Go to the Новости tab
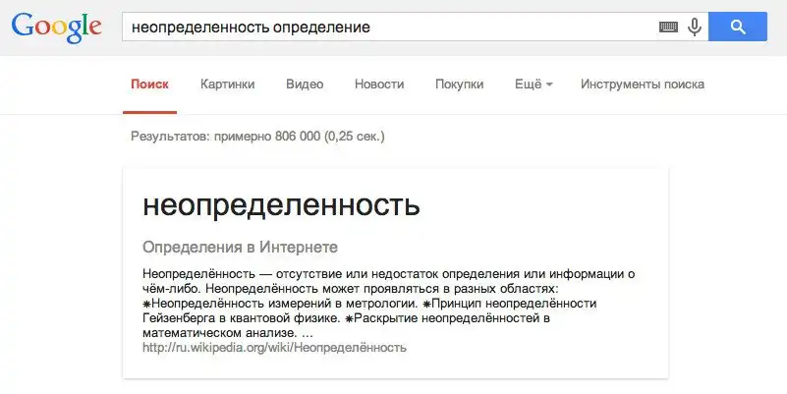Image resolution: width=787 pixels, height=394 pixels. point(378,84)
